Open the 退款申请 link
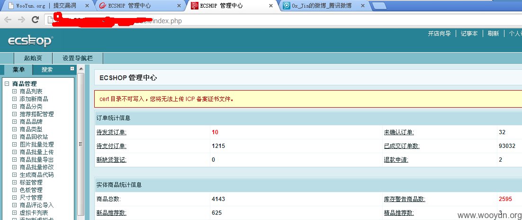This screenshot has width=522, height=220. (396, 160)
